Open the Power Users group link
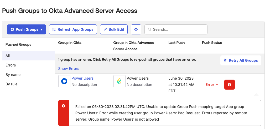Image resolution: width=265 pixels, height=129 pixels. (82, 78)
